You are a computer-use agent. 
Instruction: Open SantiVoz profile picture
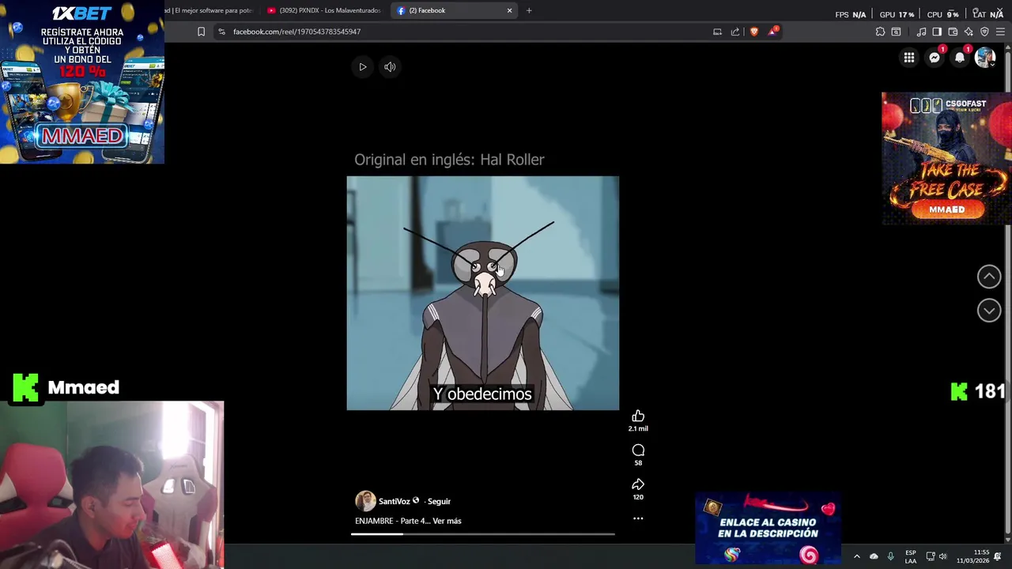pos(364,501)
